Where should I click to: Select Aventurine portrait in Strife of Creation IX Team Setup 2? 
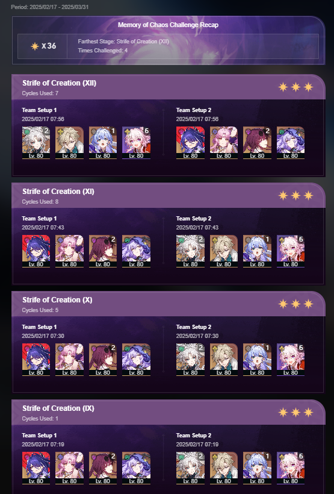click(224, 467)
